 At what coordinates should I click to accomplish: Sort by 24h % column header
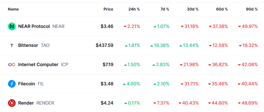pyautogui.click(x=134, y=9)
